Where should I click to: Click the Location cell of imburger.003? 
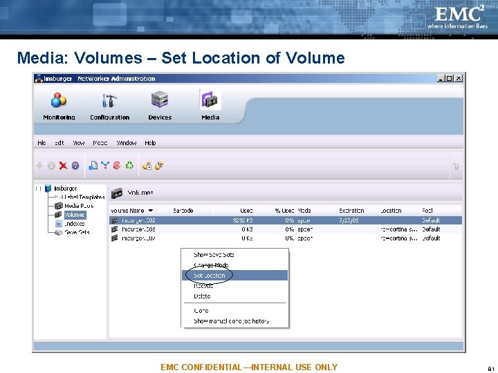(398, 229)
